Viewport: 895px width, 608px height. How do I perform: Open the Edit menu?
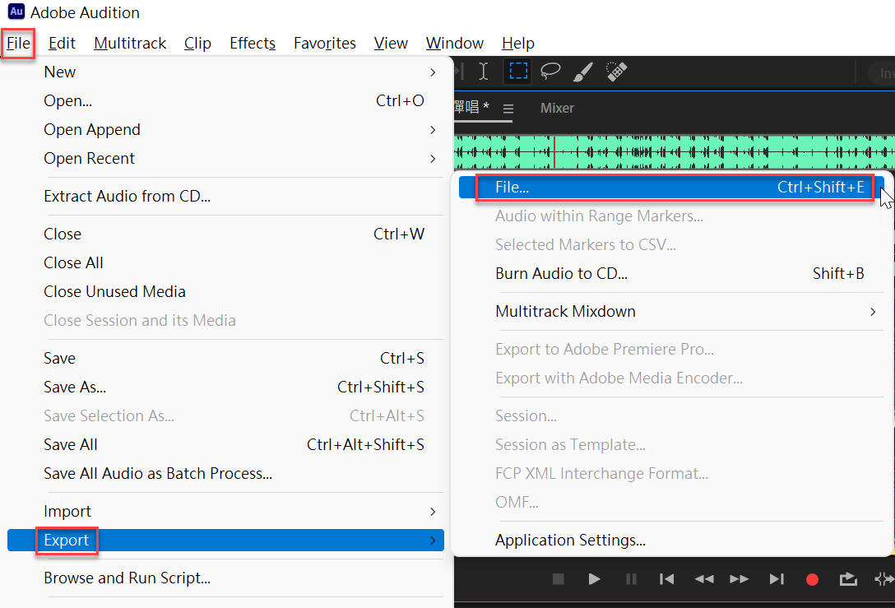point(62,44)
